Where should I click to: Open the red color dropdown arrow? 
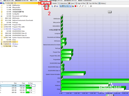77,6
